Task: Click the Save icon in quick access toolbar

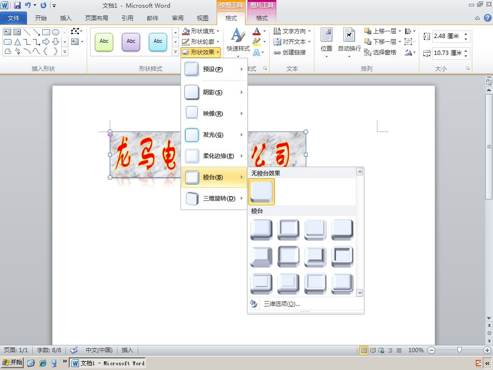Action: coord(17,5)
